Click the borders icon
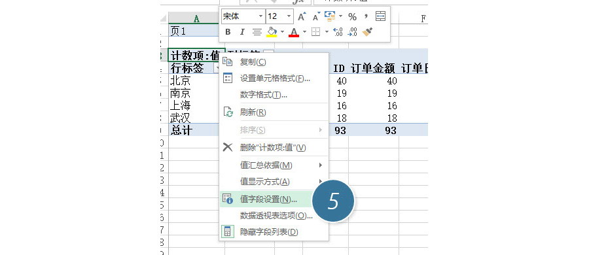 (x=315, y=32)
